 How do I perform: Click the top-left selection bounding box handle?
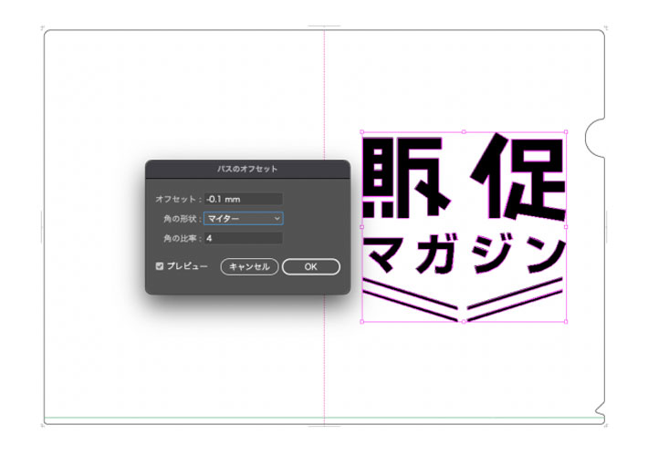(x=362, y=130)
